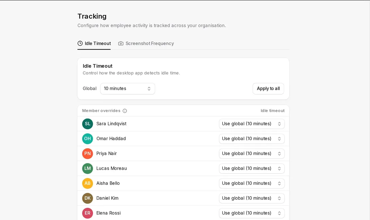The image size is (370, 220).
Task: Click the ER avatar for Elena Rossi
Action: coord(88,213)
